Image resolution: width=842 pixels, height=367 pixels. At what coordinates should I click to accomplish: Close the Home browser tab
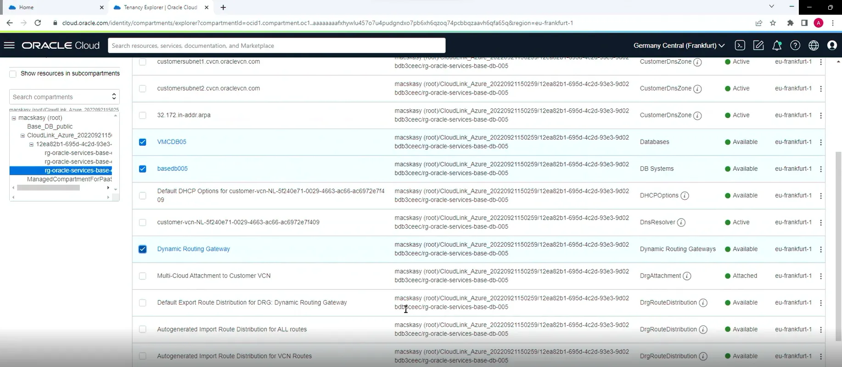click(101, 7)
